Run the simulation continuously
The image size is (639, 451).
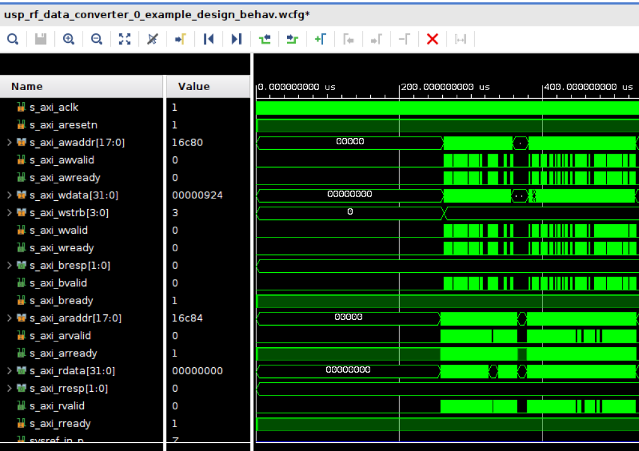292,38
